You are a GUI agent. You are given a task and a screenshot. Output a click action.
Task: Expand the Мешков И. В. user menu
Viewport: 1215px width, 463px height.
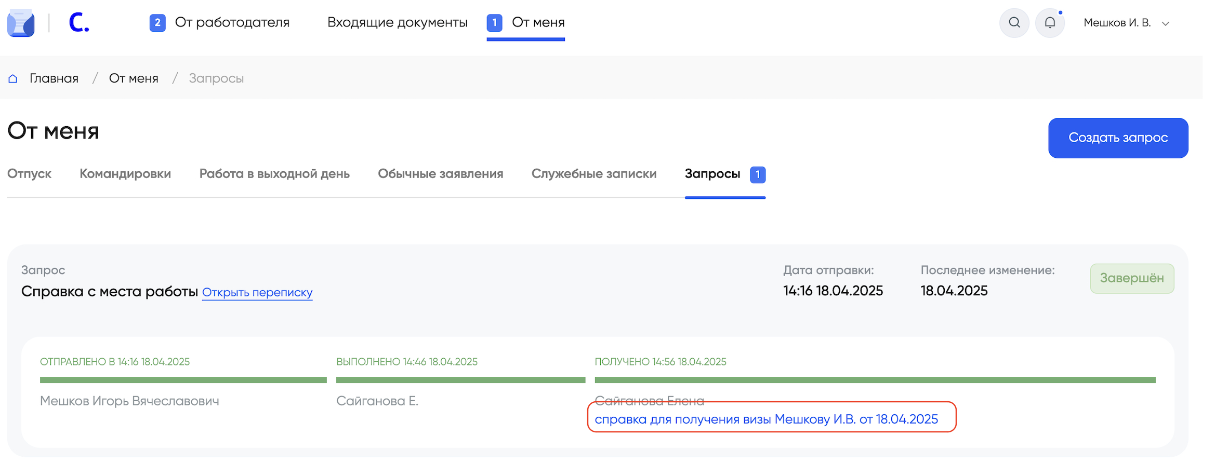click(1126, 23)
